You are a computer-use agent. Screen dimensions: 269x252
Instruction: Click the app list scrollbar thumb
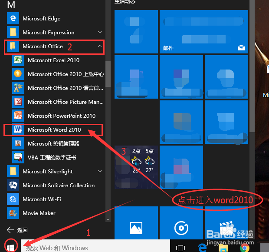tap(108, 74)
